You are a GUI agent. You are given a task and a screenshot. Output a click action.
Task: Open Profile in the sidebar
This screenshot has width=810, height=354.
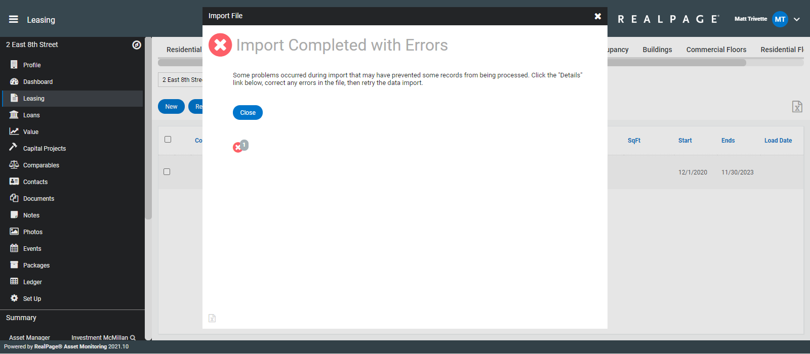(32, 65)
